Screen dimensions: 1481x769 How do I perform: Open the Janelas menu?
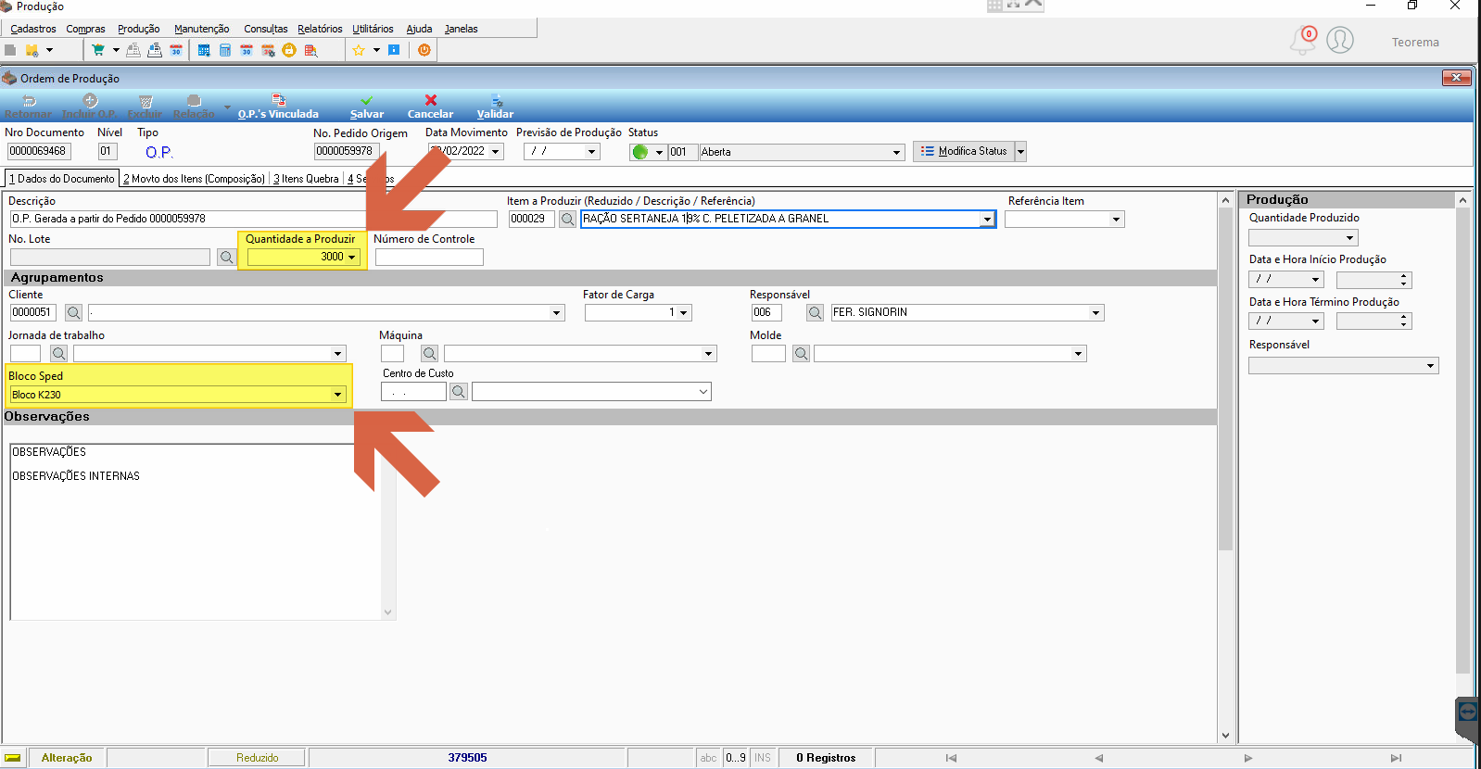(461, 29)
